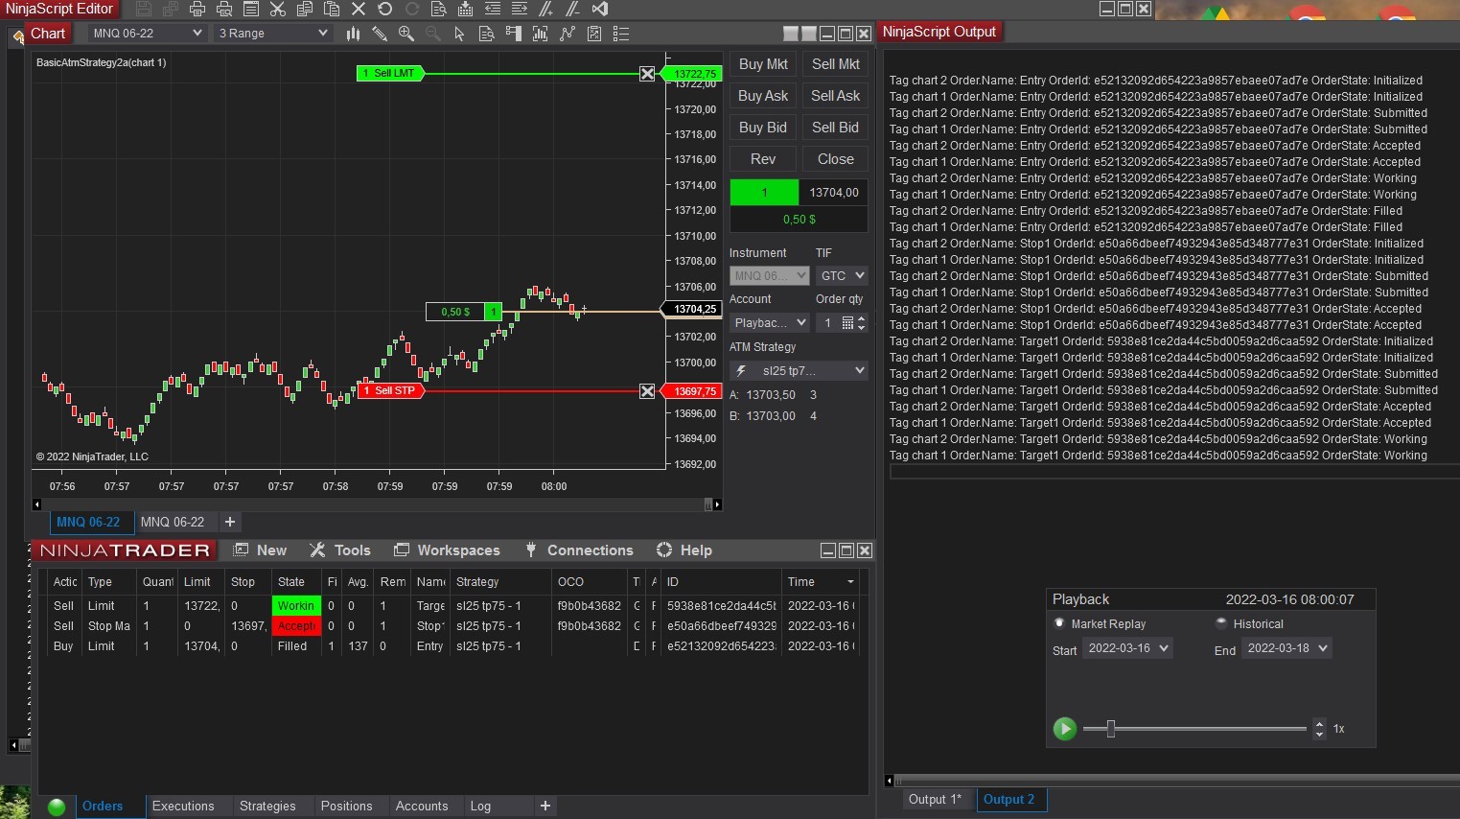Image resolution: width=1460 pixels, height=819 pixels.
Task: Open the New menu in Control Center
Action: tap(260, 550)
